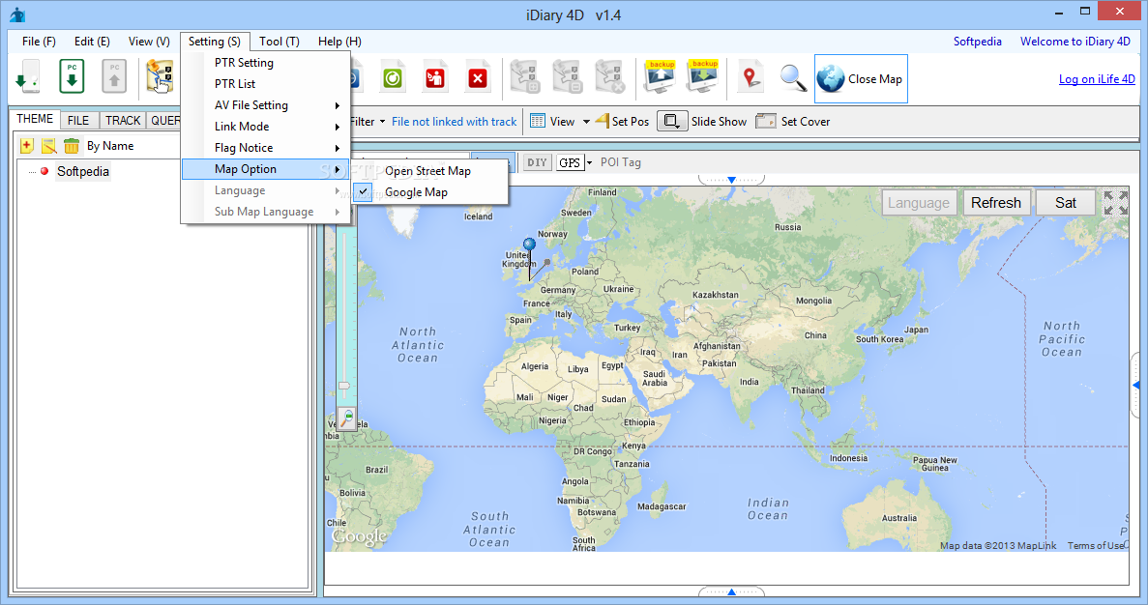
Task: Click the backup download monitor icon
Action: coord(703,76)
